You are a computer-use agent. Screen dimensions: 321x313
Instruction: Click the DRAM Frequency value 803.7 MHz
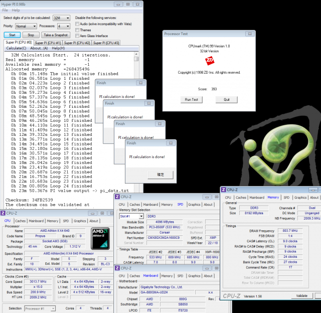[x=290, y=231]
